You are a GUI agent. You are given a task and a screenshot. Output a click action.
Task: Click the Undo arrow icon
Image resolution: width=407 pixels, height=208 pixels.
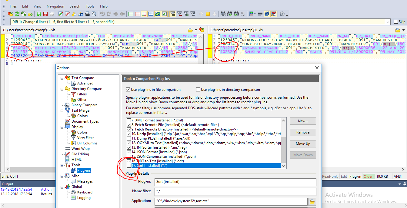pyautogui.click(x=102, y=14)
